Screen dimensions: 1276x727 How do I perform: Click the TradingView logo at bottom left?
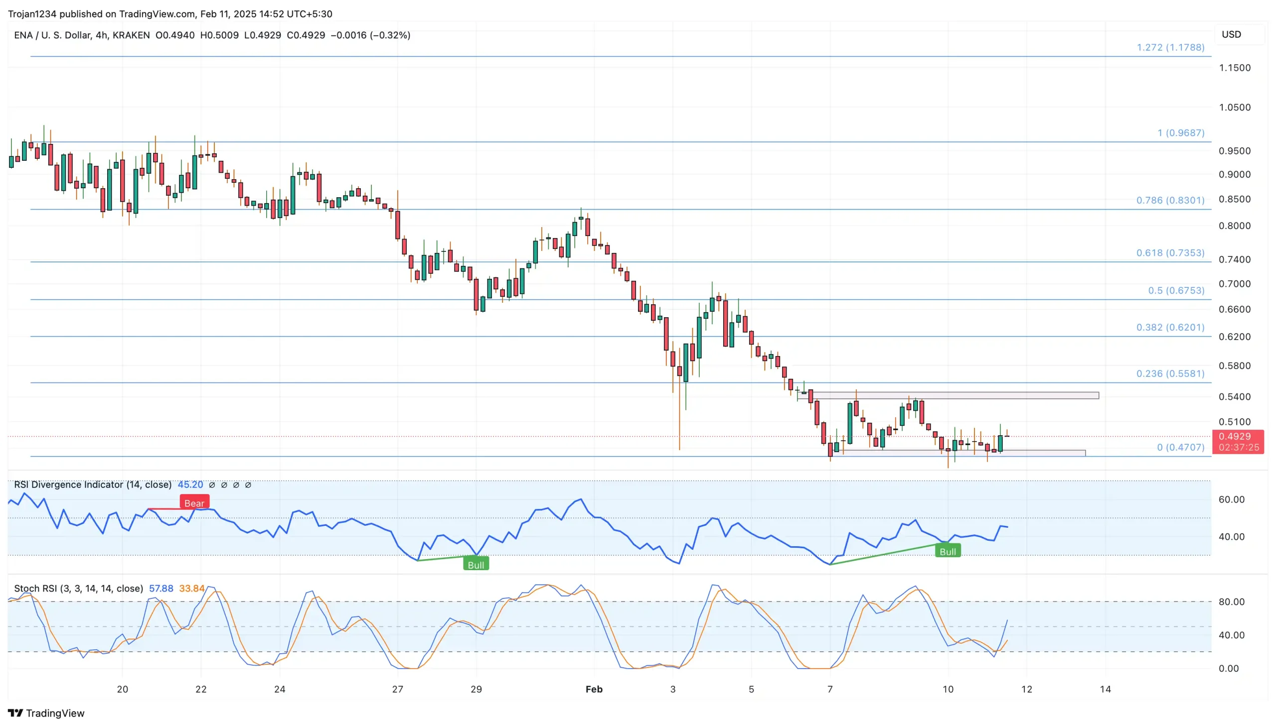coord(46,713)
